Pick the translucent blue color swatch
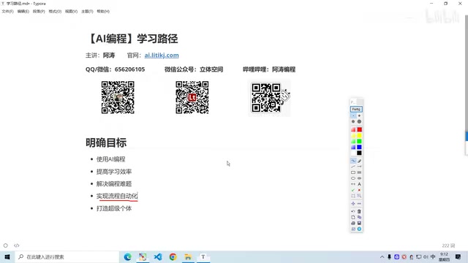This screenshot has height=263, width=468. pos(353,147)
